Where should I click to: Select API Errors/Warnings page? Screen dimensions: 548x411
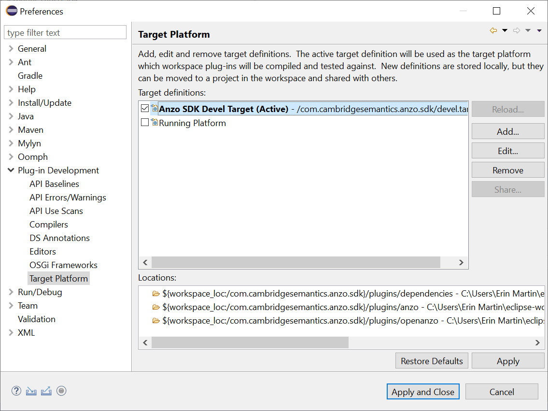click(68, 198)
